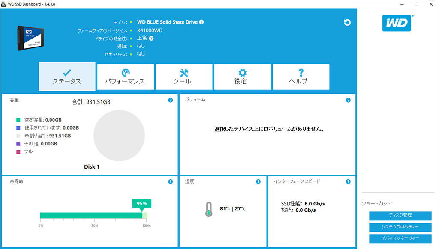Open デバイスマネージャー shortcut
This screenshot has width=439, height=249.
click(400, 238)
